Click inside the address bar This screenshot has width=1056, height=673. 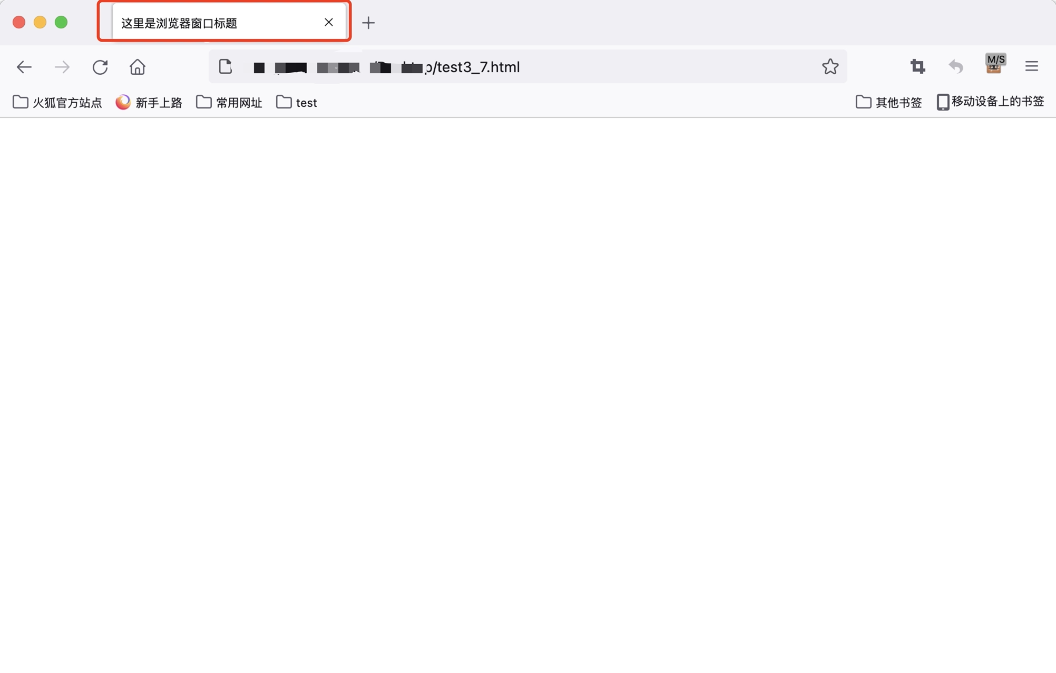[x=632, y=66]
